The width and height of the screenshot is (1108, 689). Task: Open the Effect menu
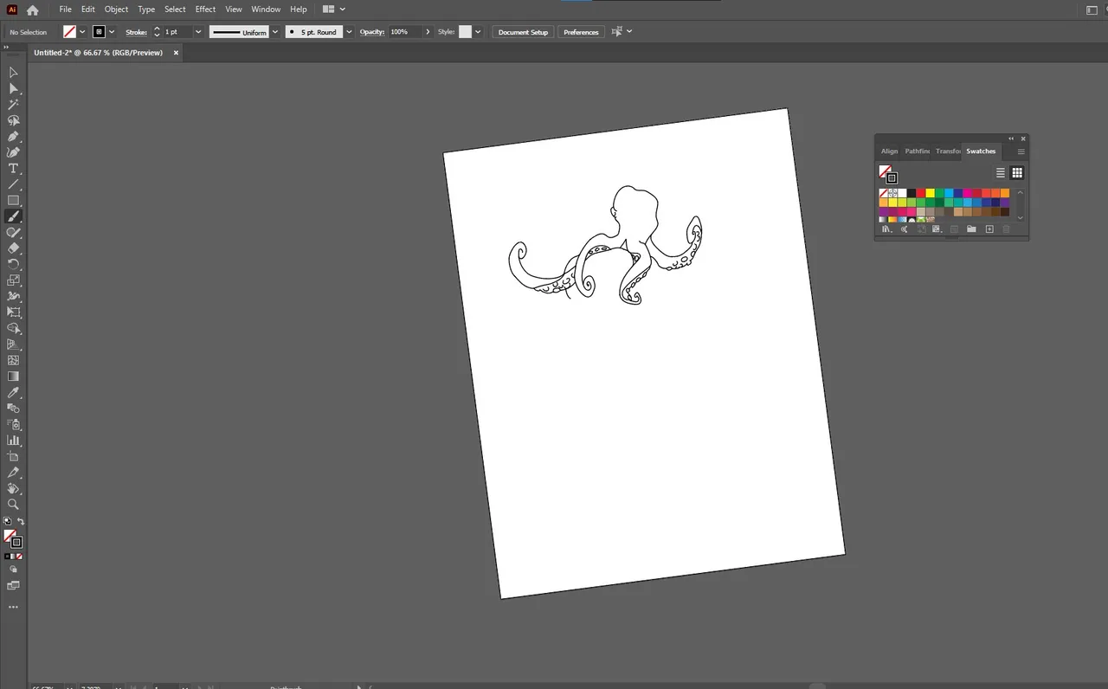click(205, 10)
